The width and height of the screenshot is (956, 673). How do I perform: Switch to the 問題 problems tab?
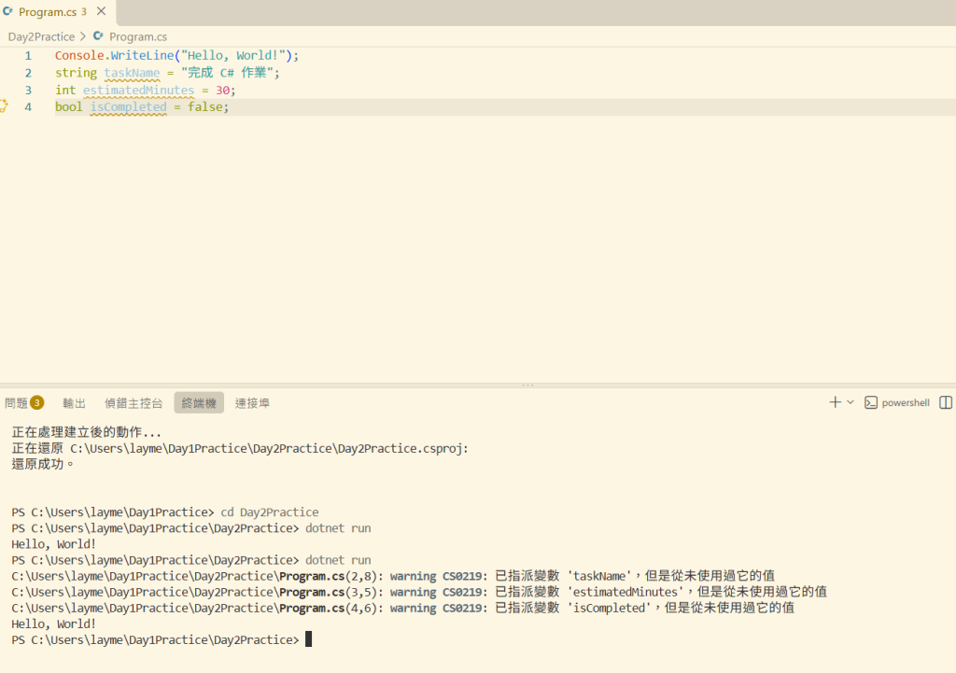coord(17,403)
